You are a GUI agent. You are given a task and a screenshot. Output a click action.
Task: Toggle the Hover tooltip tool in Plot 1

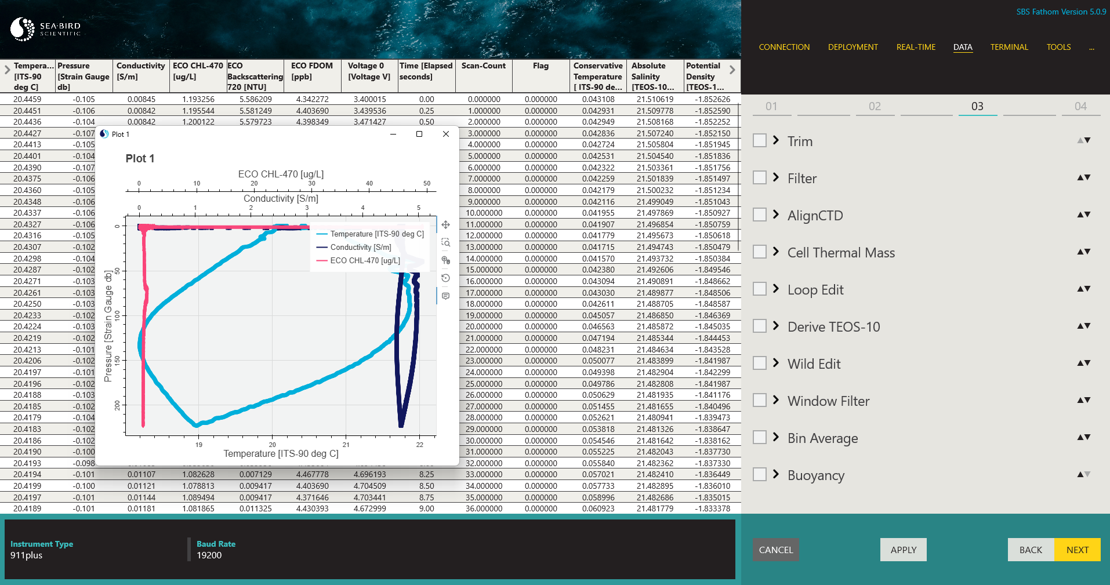pos(445,296)
